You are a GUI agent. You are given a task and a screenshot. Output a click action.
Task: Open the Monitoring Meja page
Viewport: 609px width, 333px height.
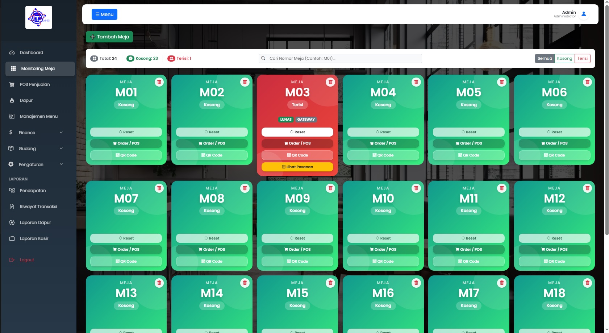(40, 69)
